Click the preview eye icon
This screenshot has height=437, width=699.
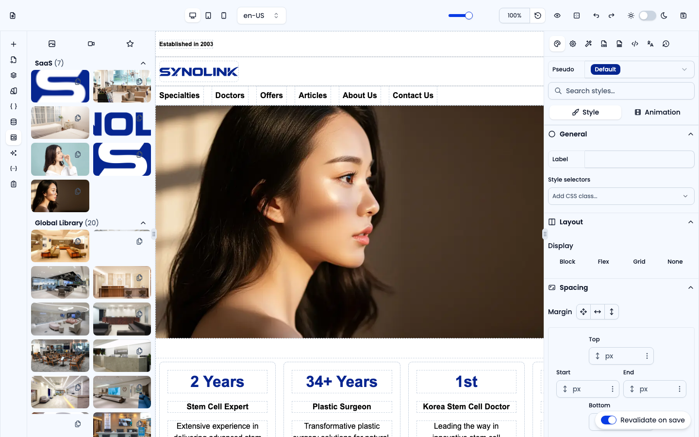[557, 16]
